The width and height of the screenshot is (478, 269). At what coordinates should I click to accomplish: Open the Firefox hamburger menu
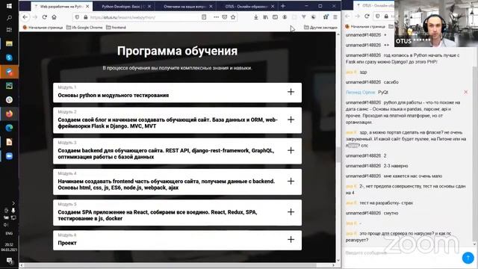[x=335, y=17]
